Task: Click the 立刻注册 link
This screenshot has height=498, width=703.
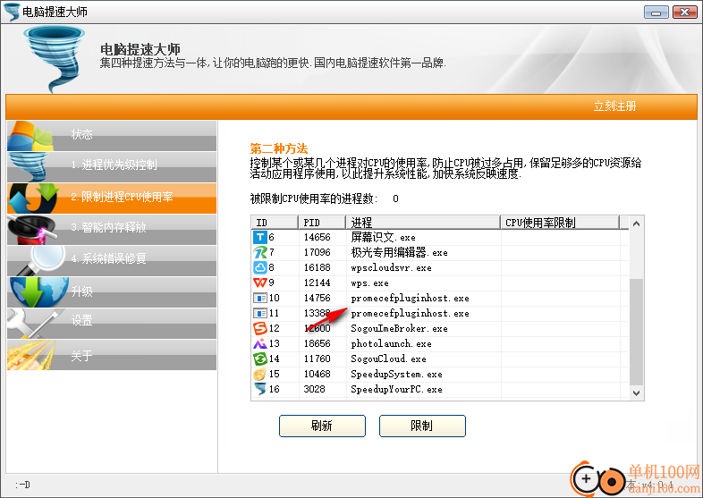Action: click(614, 106)
